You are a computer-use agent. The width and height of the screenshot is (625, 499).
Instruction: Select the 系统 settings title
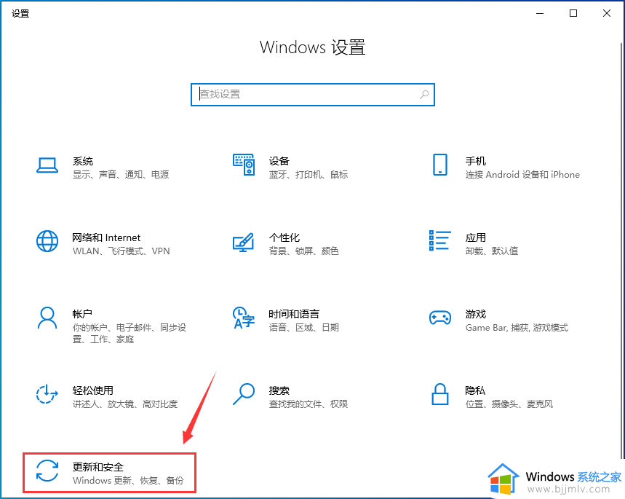tap(83, 161)
